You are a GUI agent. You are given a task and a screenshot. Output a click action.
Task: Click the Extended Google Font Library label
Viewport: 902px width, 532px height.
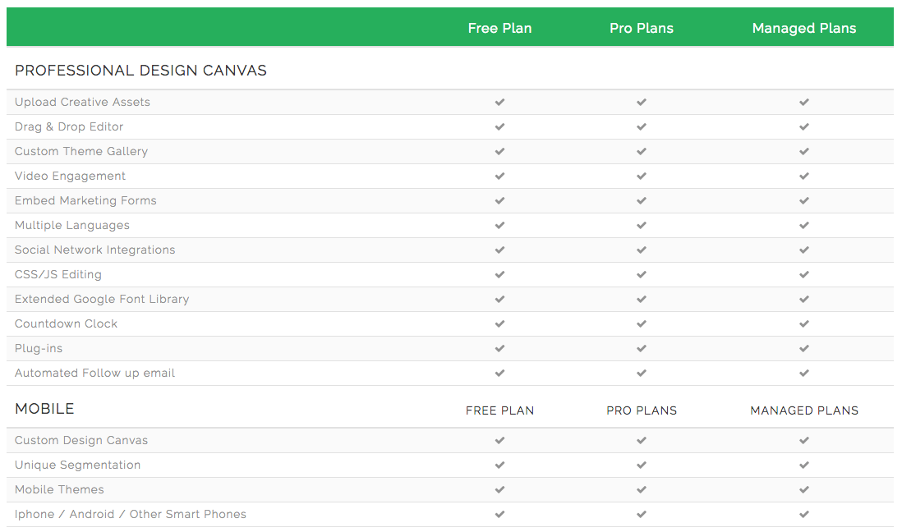[x=102, y=299]
